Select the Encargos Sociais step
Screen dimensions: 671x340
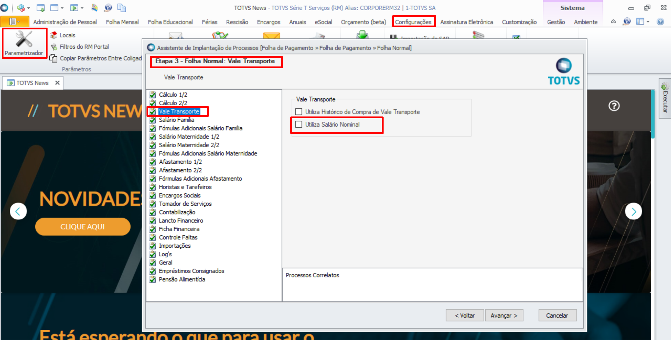point(180,196)
